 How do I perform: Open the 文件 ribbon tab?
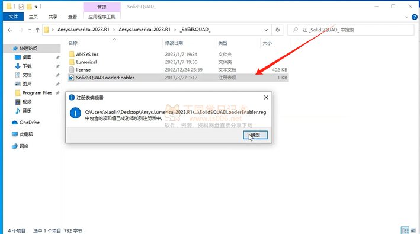point(13,17)
